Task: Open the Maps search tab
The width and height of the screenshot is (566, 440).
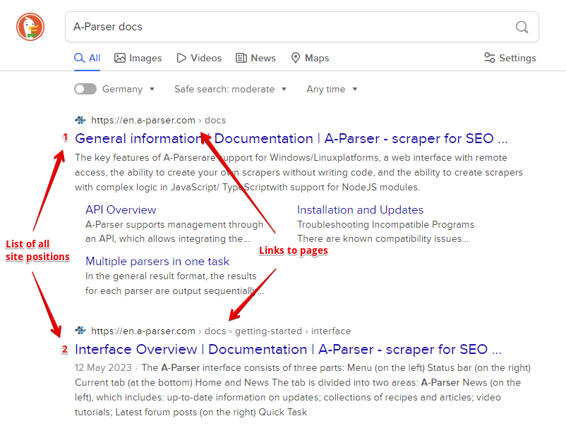Action: (x=310, y=58)
